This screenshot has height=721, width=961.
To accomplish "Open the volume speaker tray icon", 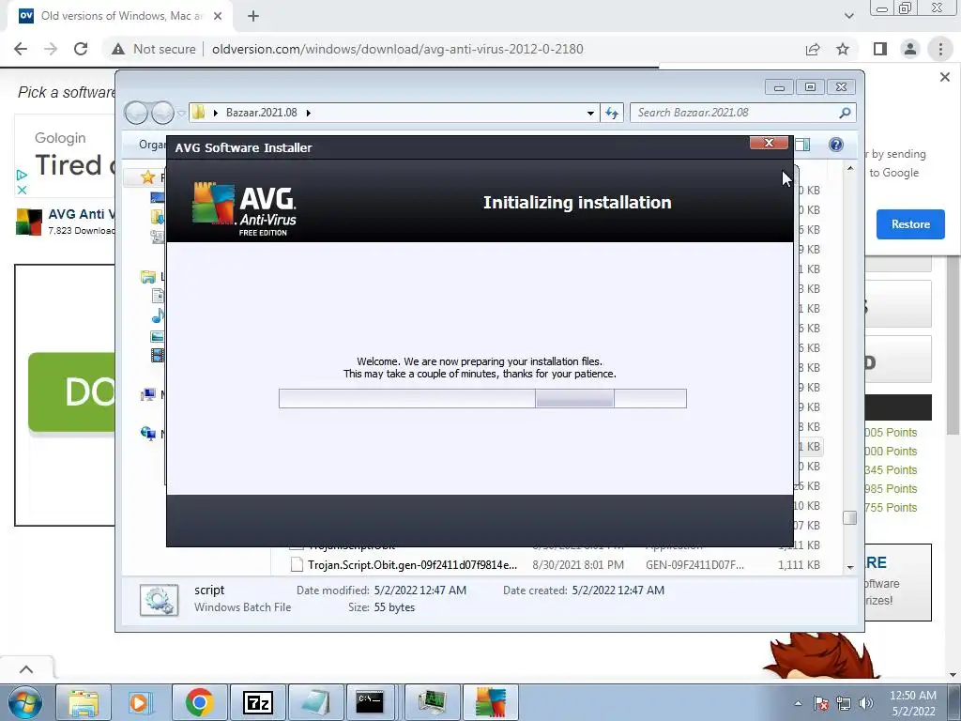I will (x=866, y=703).
